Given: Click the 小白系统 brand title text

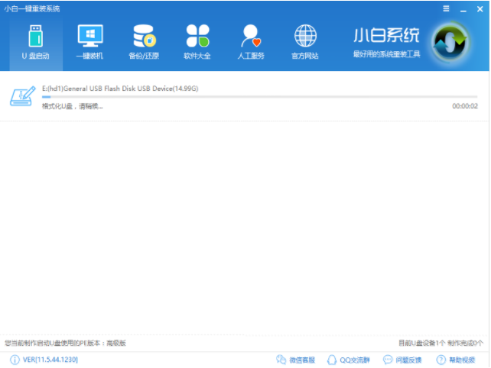Looking at the screenshot, I should coord(386,35).
